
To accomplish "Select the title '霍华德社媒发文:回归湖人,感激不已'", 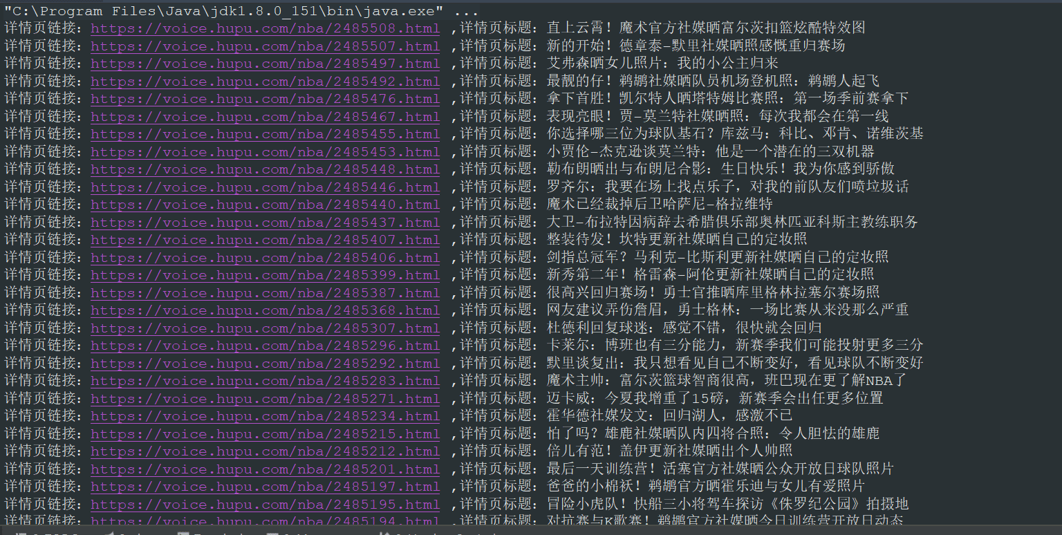I will point(669,416).
